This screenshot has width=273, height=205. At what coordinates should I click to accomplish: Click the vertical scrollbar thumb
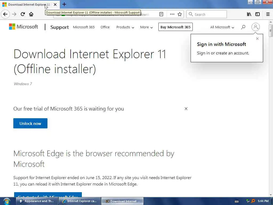pyautogui.click(x=271, y=31)
